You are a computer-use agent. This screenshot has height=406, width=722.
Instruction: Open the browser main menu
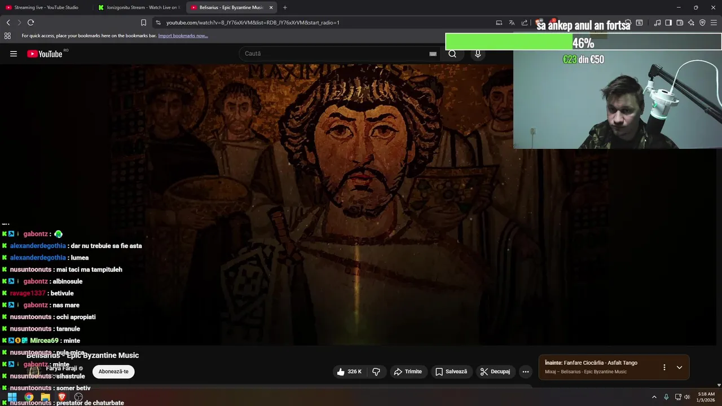click(714, 23)
